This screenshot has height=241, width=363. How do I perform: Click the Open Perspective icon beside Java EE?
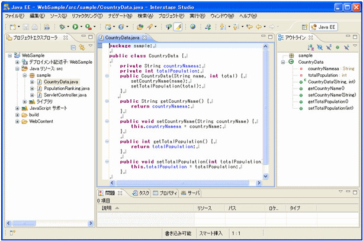305,27
